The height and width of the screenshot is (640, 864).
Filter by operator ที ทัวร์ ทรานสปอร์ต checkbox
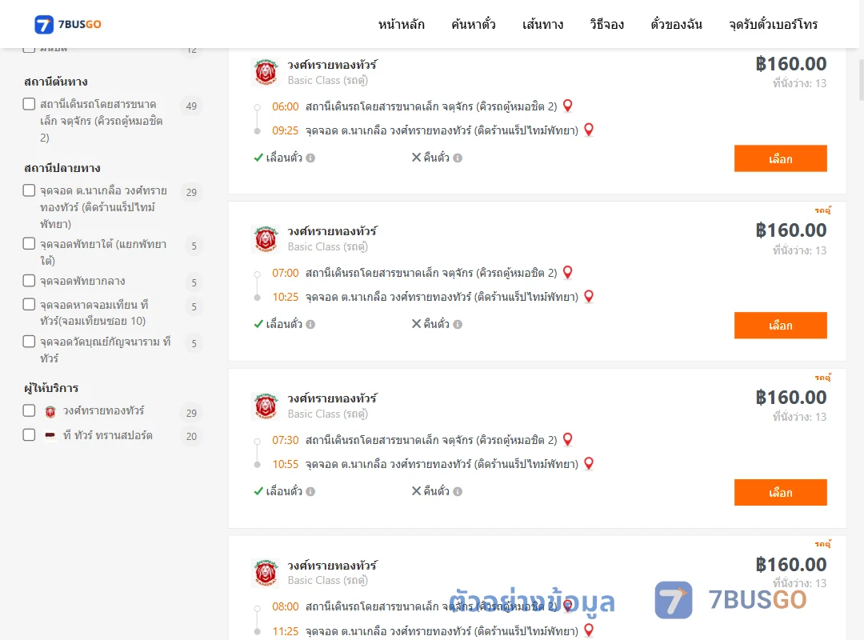coord(30,435)
